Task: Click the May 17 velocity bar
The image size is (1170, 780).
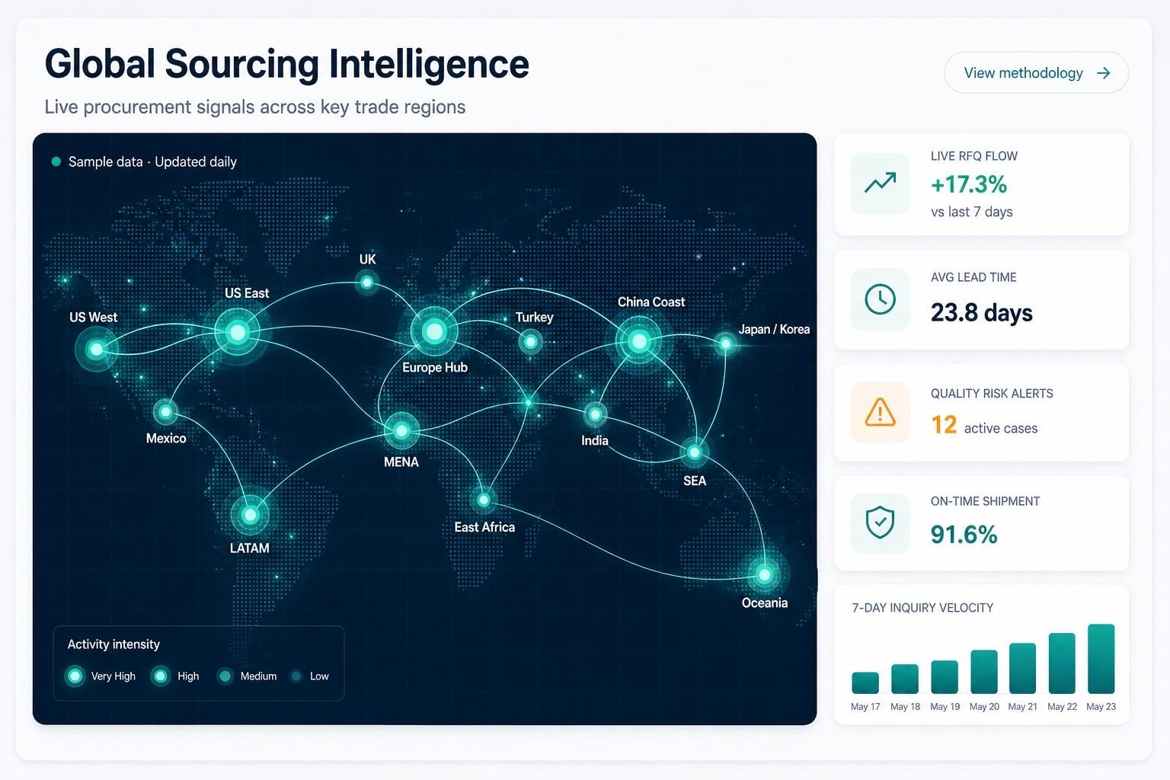Action: (865, 682)
